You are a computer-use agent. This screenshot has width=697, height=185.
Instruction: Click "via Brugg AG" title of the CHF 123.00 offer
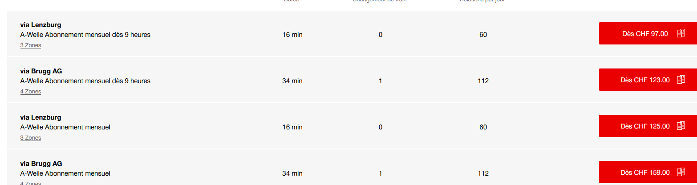pyautogui.click(x=41, y=71)
